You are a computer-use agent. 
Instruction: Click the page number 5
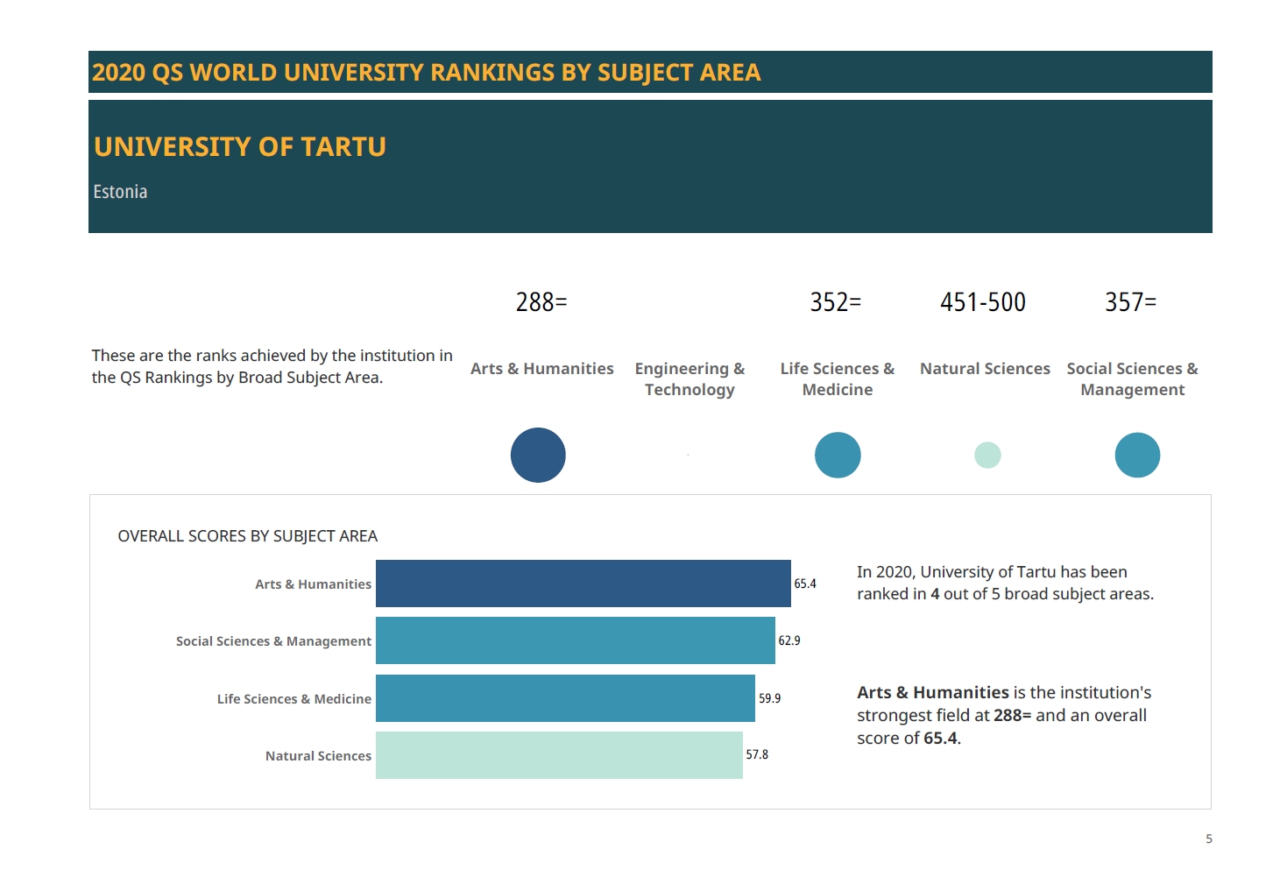coord(1209,838)
